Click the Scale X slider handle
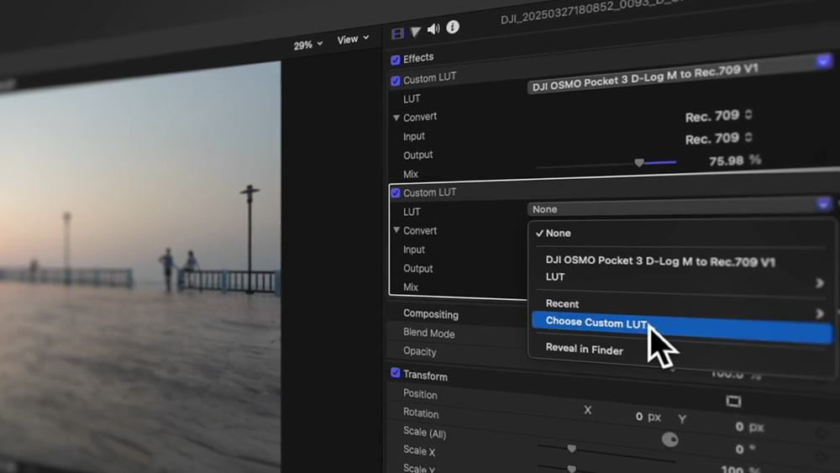The width and height of the screenshot is (840, 473). click(571, 469)
